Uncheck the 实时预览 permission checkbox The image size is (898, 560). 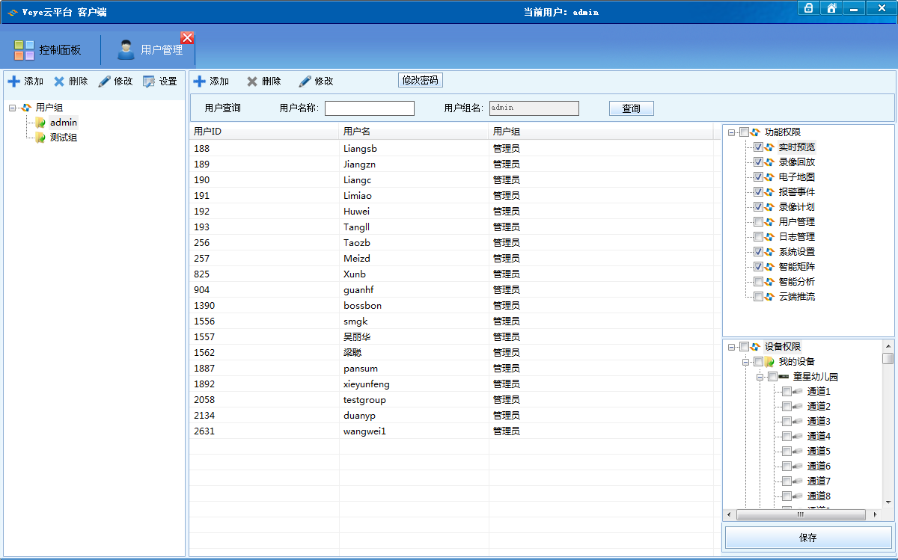[x=758, y=147]
